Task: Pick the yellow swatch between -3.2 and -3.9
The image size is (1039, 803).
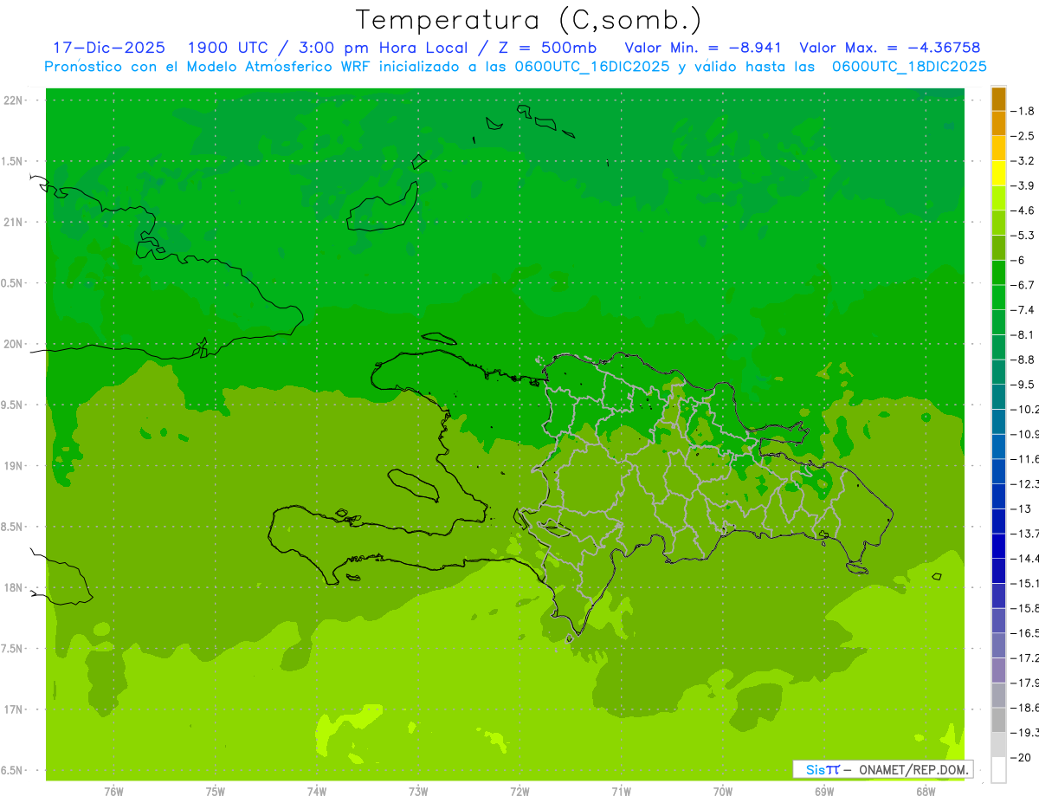Action: (998, 173)
